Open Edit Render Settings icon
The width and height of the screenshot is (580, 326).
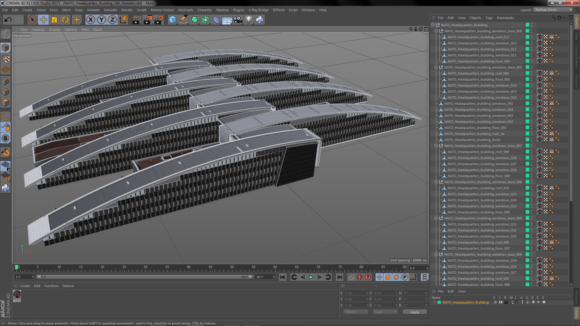(x=159, y=20)
